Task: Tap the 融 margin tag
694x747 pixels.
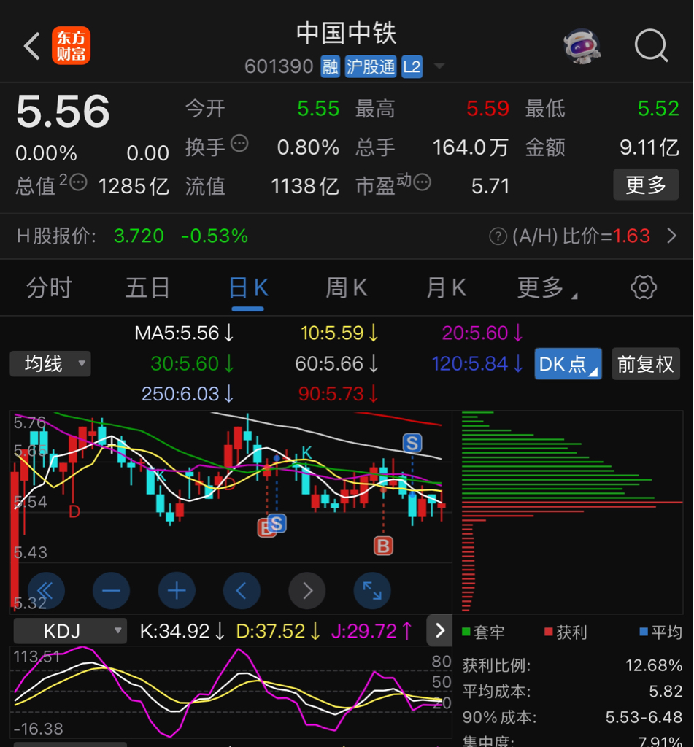Action: pyautogui.click(x=330, y=66)
